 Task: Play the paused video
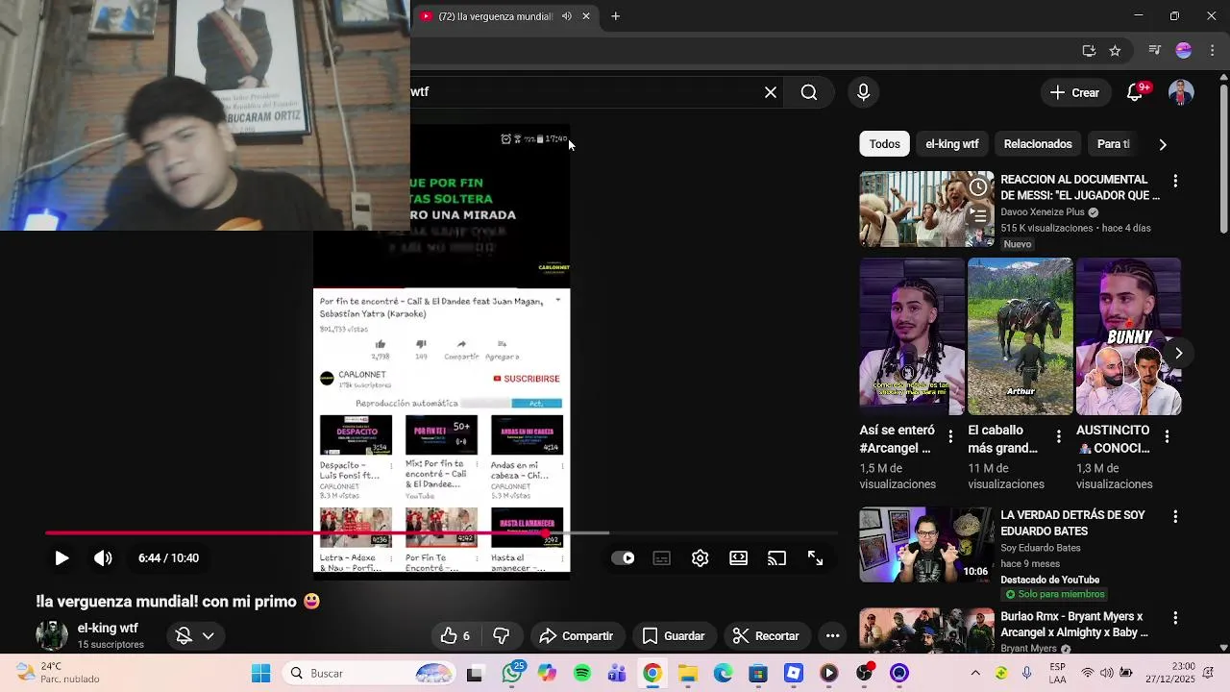point(61,558)
